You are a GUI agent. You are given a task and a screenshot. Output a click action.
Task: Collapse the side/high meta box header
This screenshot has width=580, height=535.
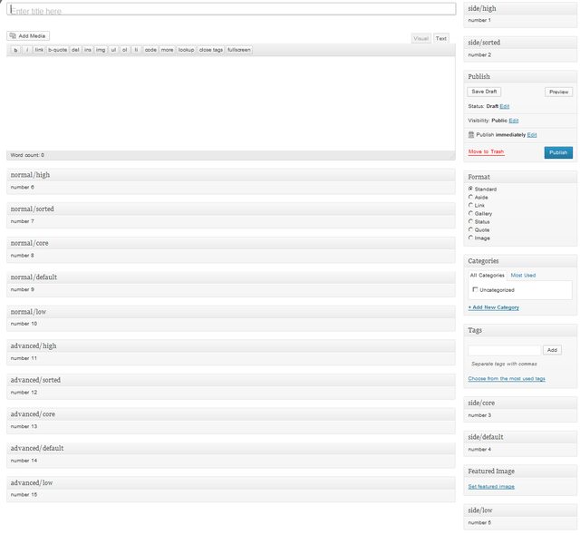click(x=520, y=8)
